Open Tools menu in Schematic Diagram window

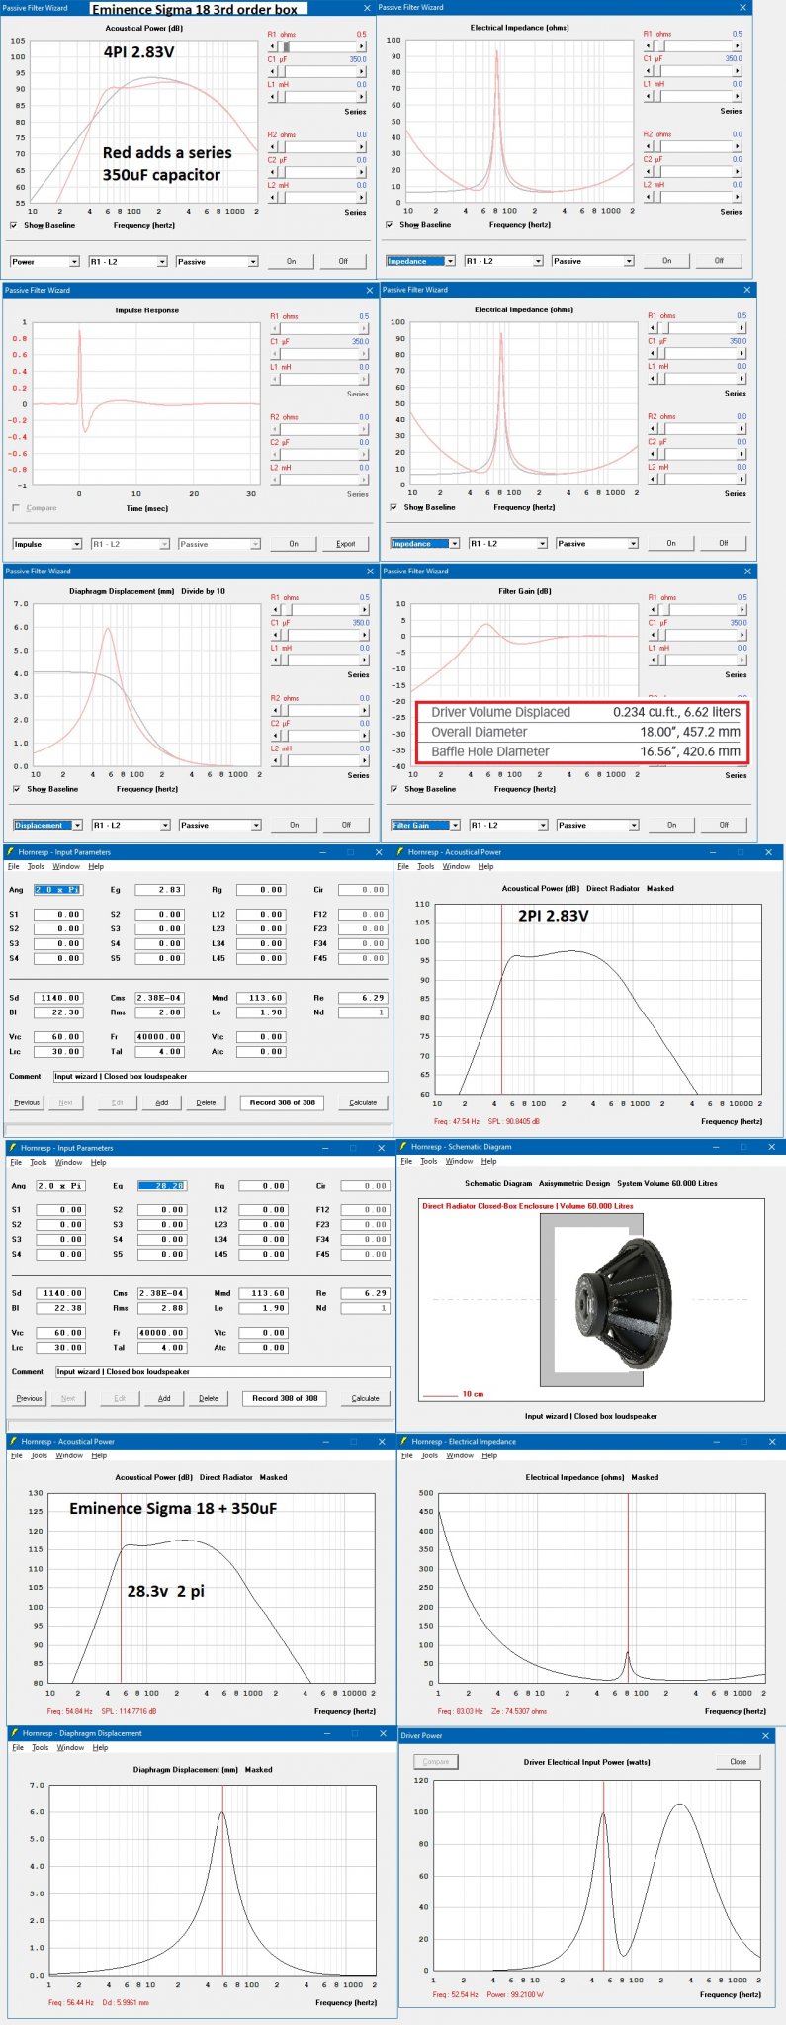(x=428, y=1161)
